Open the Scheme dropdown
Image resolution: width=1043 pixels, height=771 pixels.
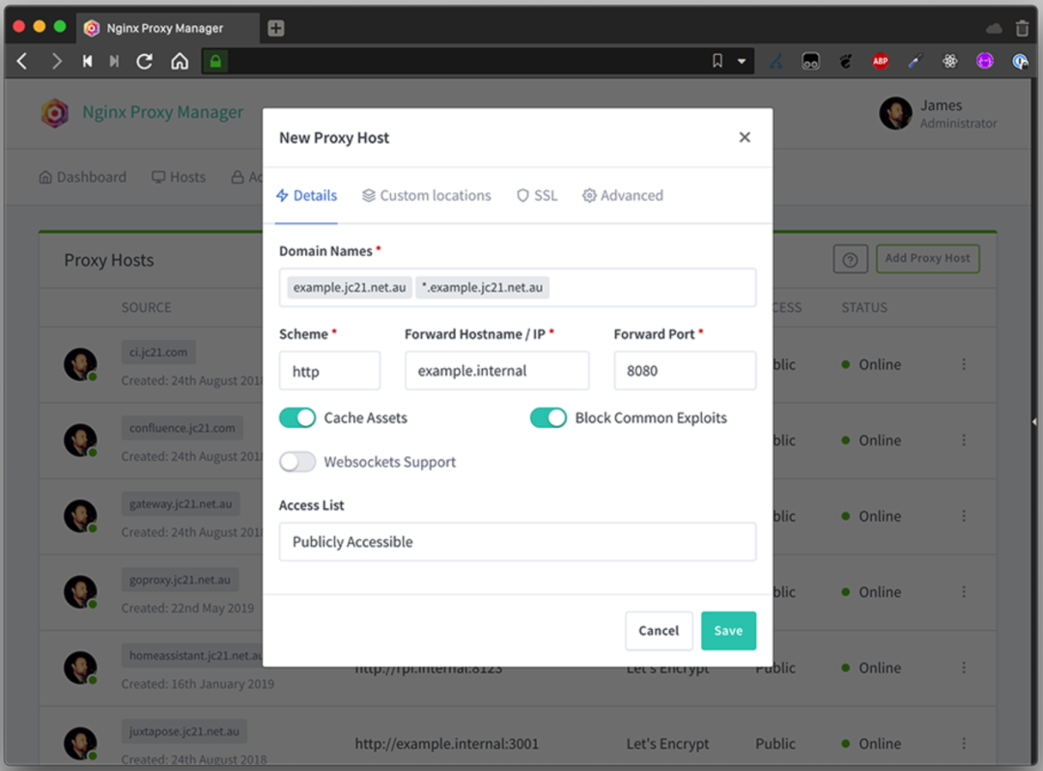click(329, 371)
